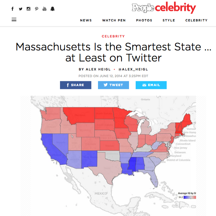Screen dimensions: 216x216
Task: Visit the Instagram icon link
Action: [x=29, y=9]
